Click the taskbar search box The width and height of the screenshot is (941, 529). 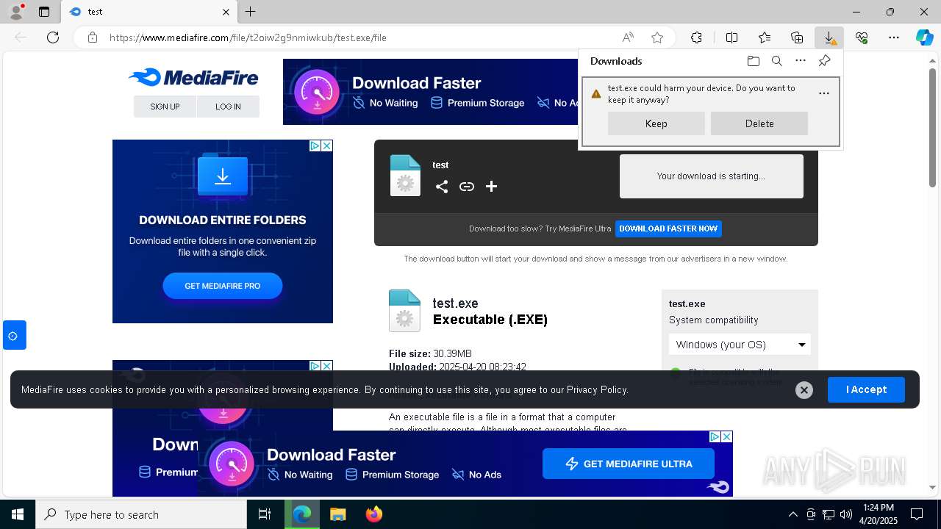pyautogui.click(x=141, y=514)
